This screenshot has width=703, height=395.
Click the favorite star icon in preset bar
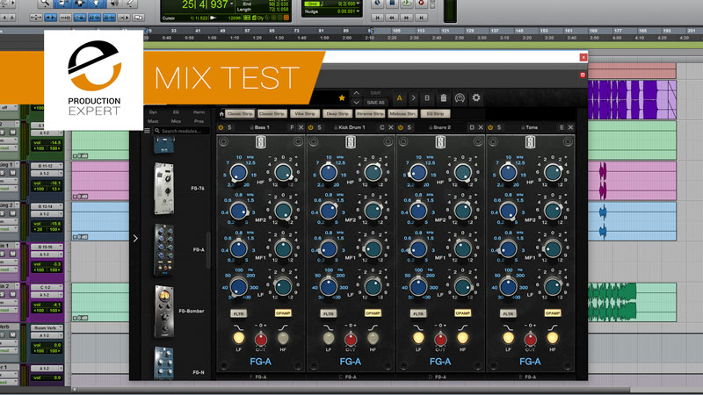pos(342,97)
